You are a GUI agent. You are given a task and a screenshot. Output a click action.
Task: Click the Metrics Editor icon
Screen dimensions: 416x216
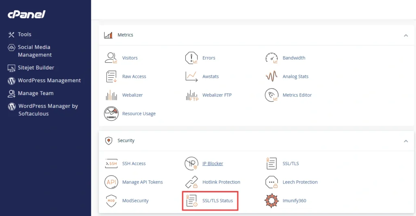(271, 95)
